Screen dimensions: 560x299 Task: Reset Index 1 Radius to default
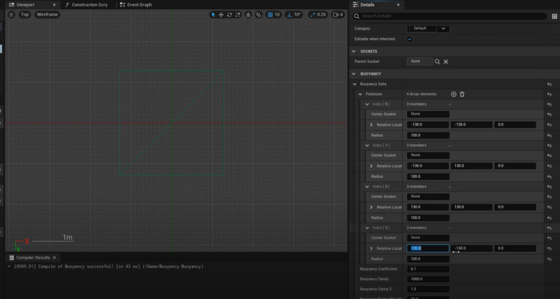point(549,177)
